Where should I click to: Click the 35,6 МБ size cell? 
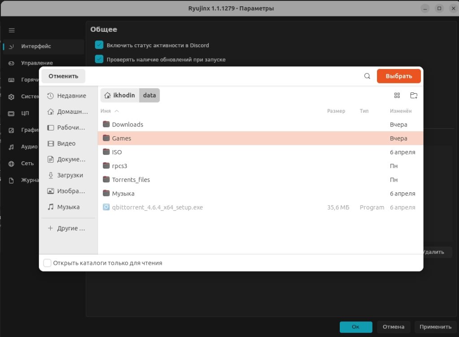pyautogui.click(x=338, y=207)
